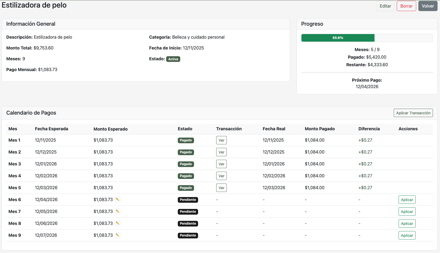Click paid amount $1,084.00 in Mes 5 row
The image size is (440, 253).
tap(315, 188)
